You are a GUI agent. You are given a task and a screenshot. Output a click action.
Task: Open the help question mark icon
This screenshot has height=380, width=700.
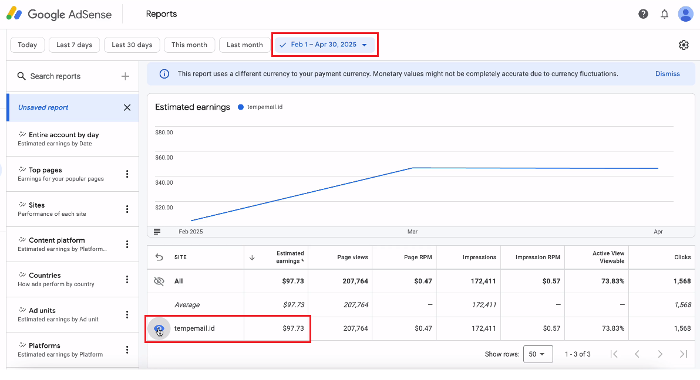pyautogui.click(x=643, y=14)
